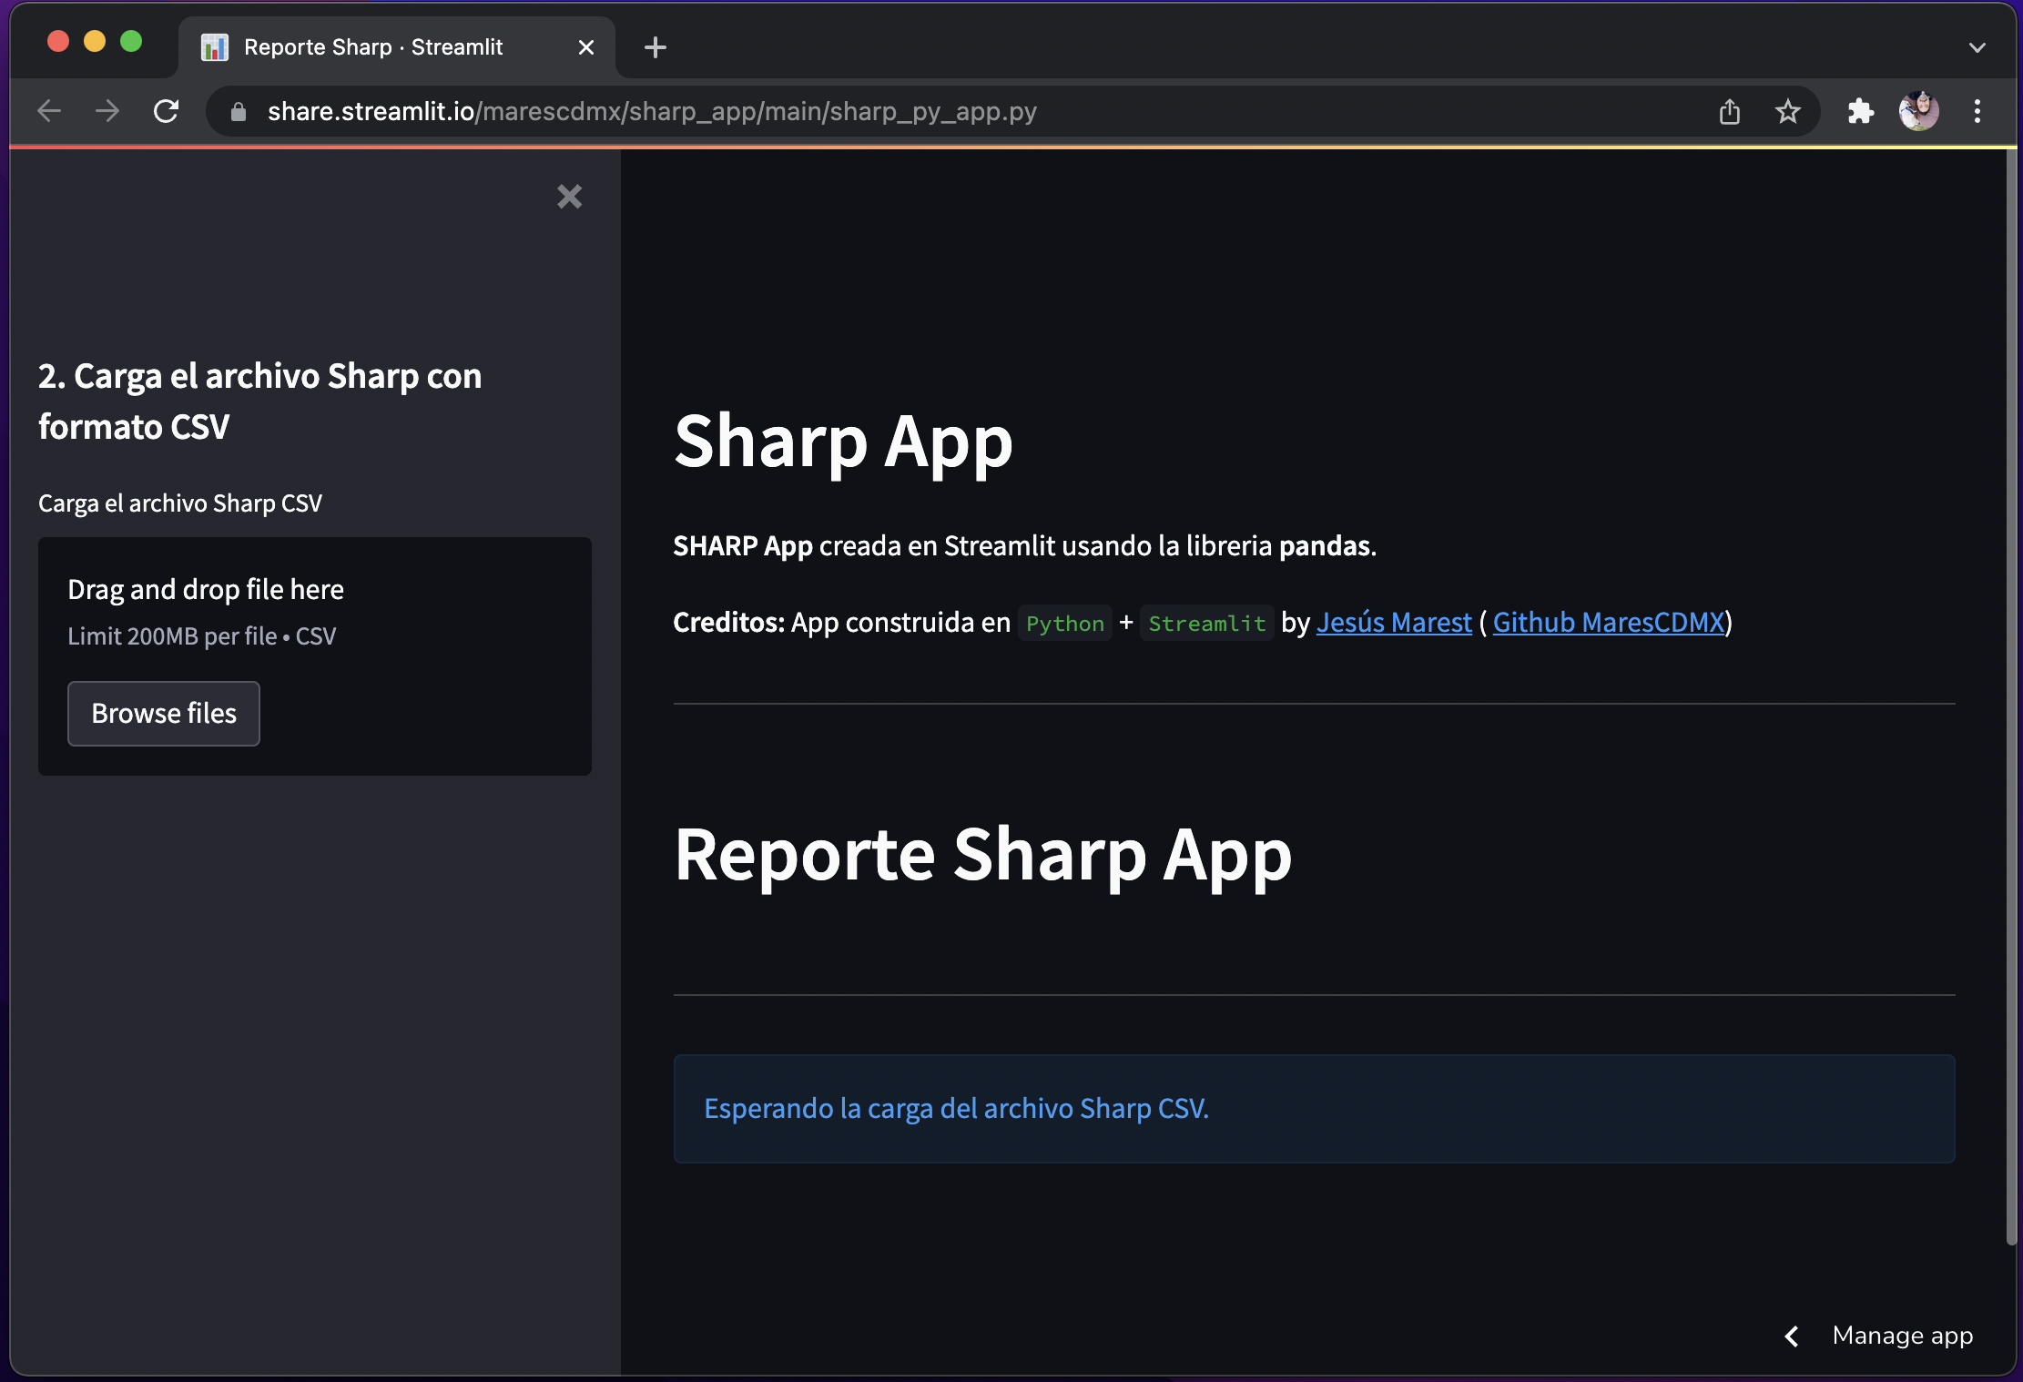Click the 'Limit 200MB per file • CSV' text
Image resolution: width=2023 pixels, height=1382 pixels.
[x=202, y=636]
